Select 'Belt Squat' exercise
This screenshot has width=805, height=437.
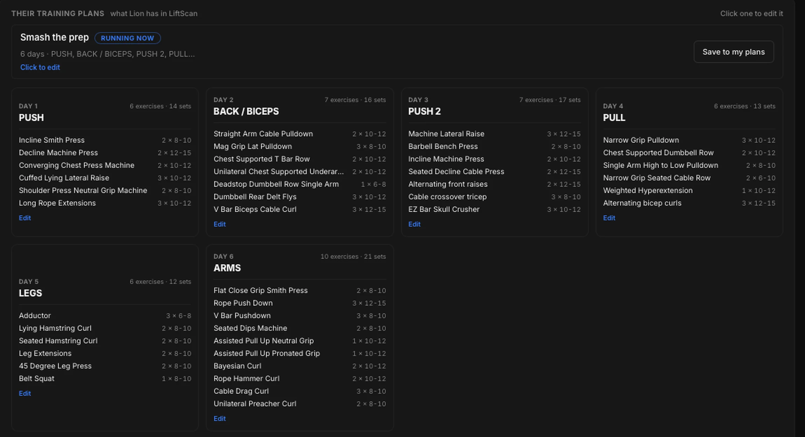pyautogui.click(x=105, y=378)
